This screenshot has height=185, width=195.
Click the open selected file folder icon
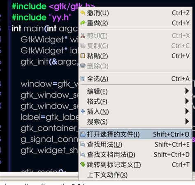83,134
